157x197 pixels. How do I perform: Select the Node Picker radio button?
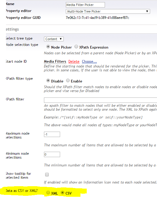48,46
